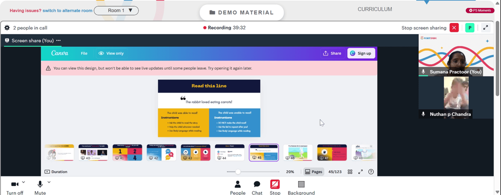Viewport: 501px width, 195px height.
Task: Expand microphone options chevron
Action: pyautogui.click(x=49, y=182)
